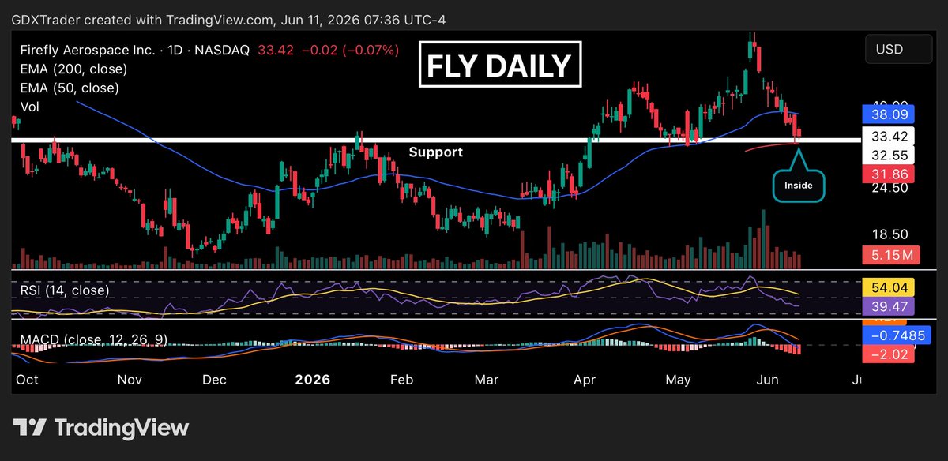Click the -0.7485 MACD value label

(897, 335)
